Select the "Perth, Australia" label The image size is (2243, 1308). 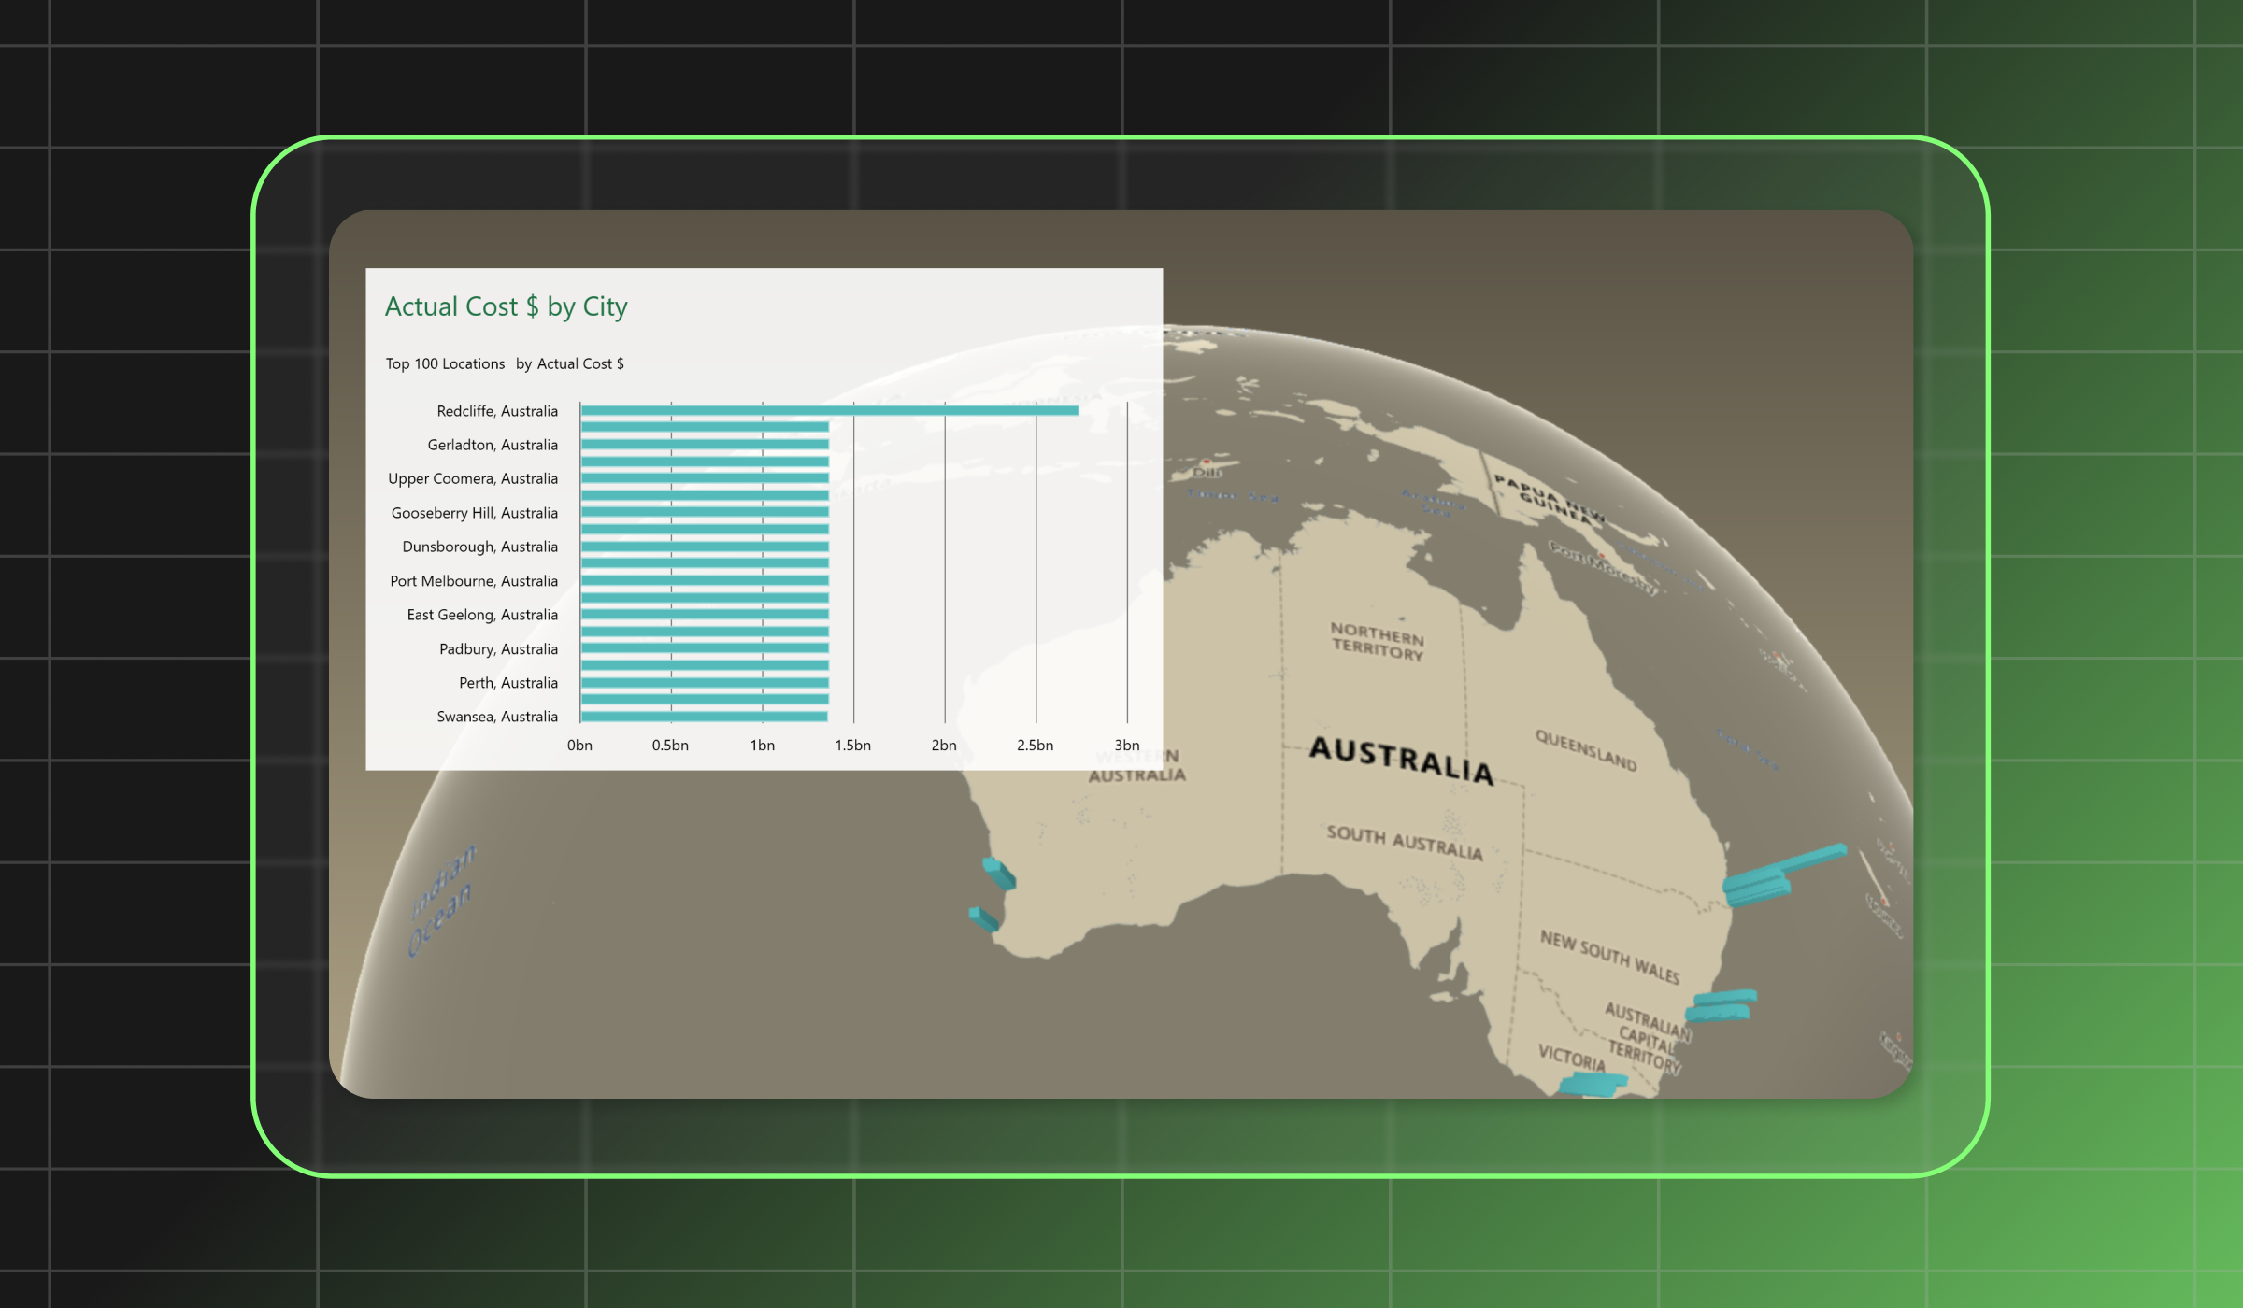(x=508, y=683)
